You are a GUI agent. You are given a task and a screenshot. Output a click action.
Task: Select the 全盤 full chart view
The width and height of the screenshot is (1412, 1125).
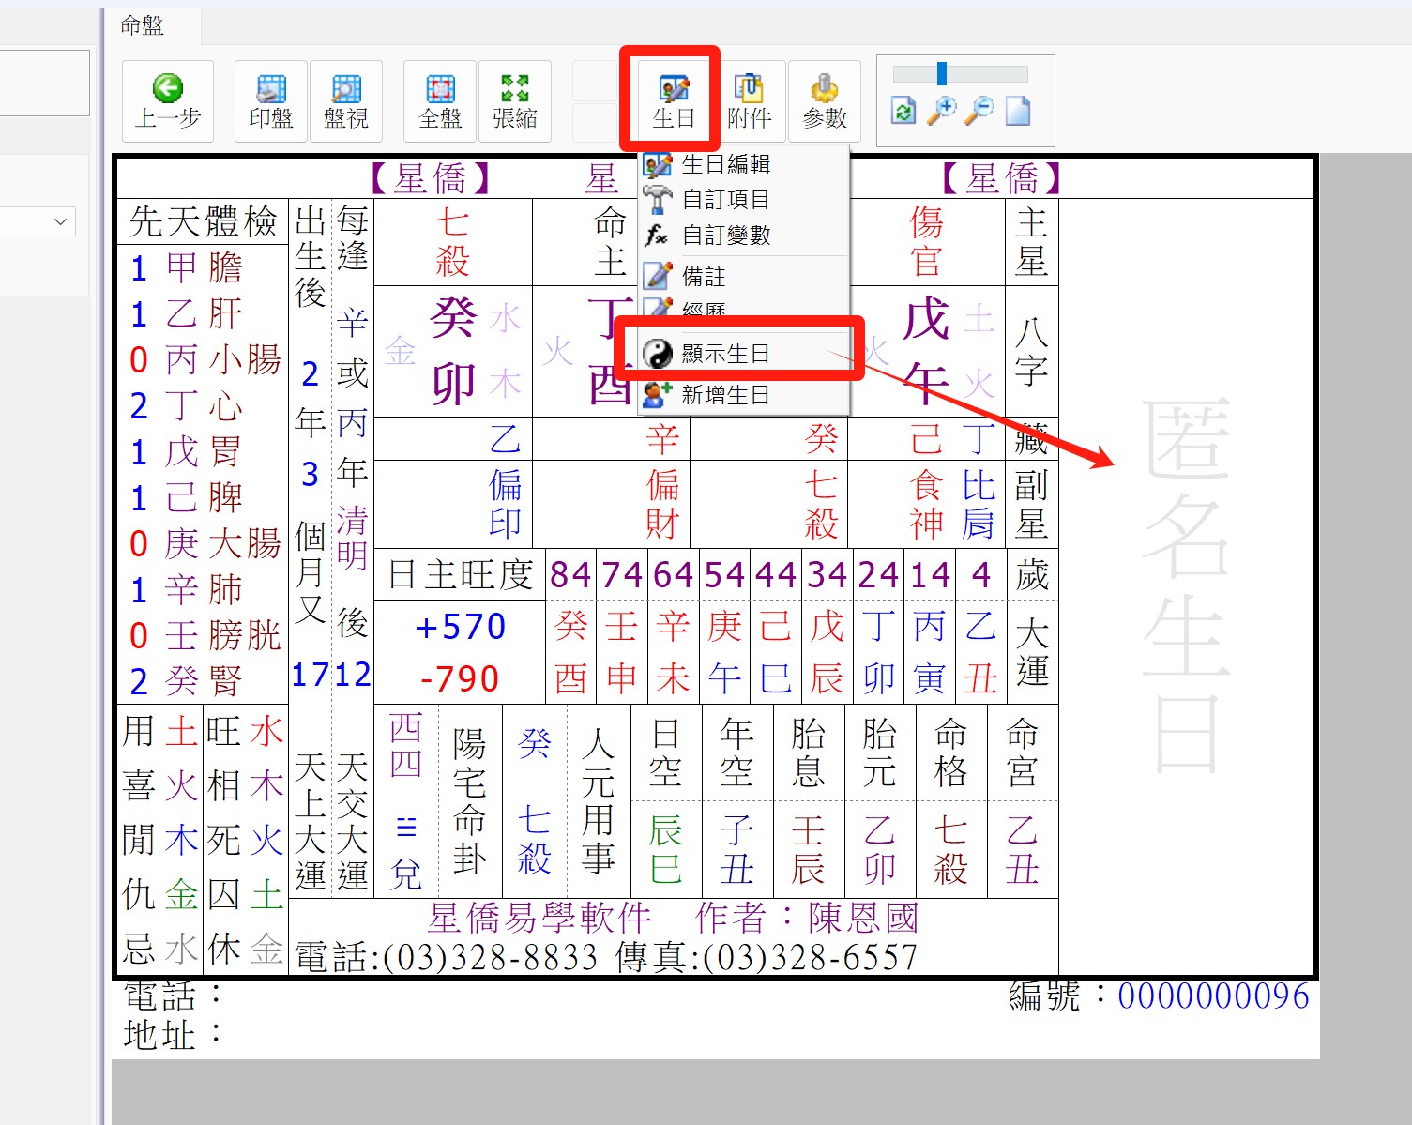pyautogui.click(x=440, y=100)
